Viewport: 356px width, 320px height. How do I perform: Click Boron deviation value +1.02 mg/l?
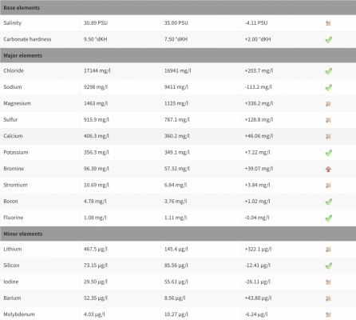(x=257, y=202)
